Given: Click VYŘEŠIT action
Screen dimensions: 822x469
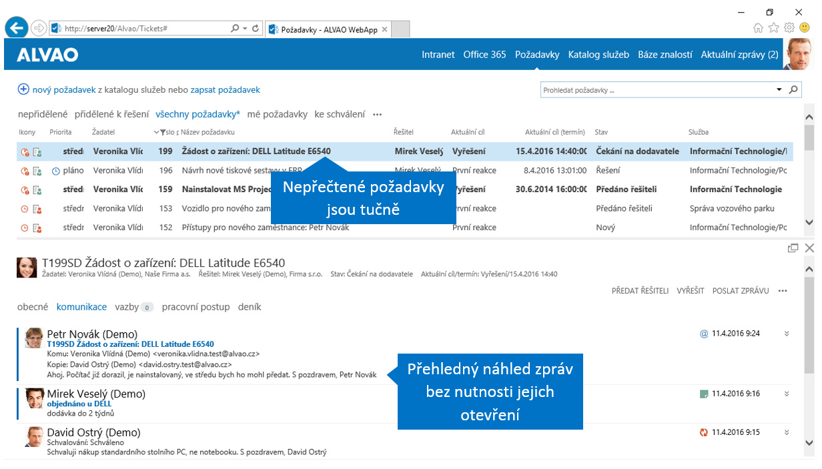Looking at the screenshot, I should [691, 291].
